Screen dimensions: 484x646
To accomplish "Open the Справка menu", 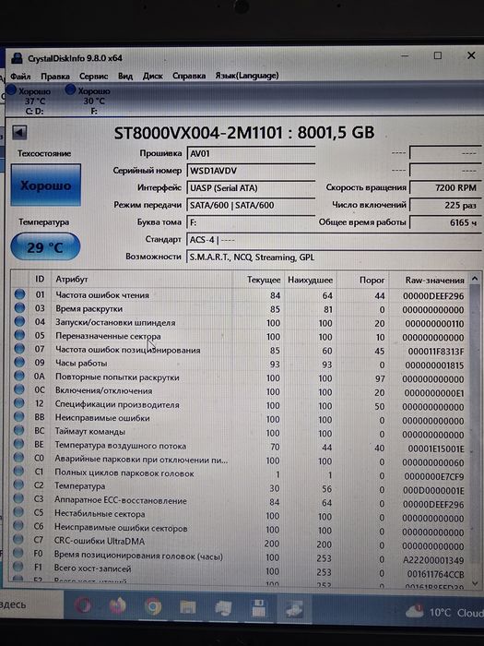I will pos(189,76).
